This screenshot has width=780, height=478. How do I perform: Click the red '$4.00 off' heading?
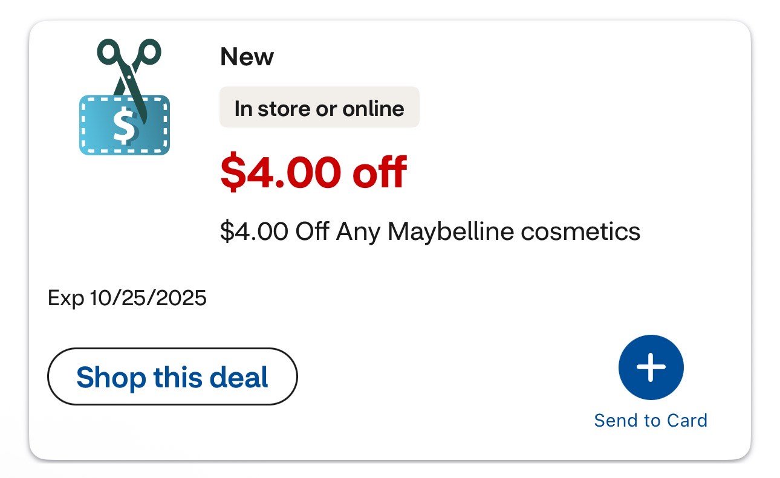[313, 172]
